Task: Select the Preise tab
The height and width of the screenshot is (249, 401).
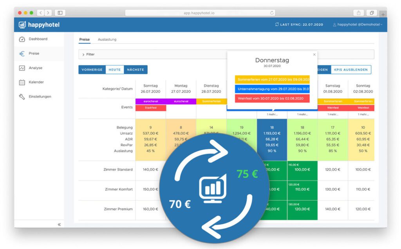Action: coord(84,40)
